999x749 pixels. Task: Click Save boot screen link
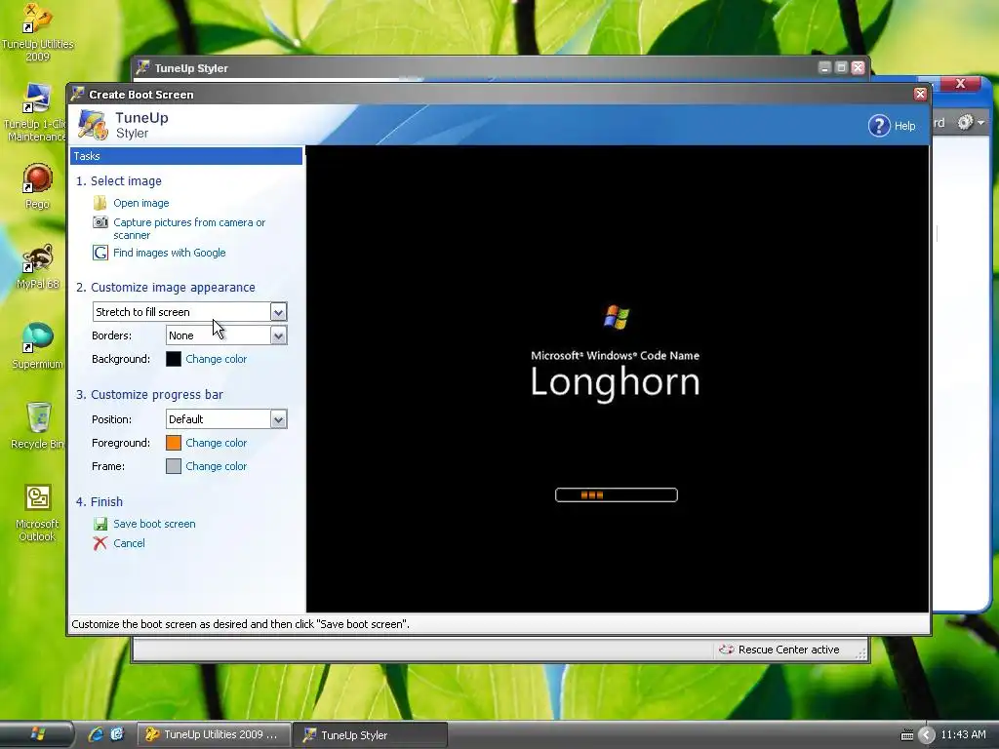(154, 524)
